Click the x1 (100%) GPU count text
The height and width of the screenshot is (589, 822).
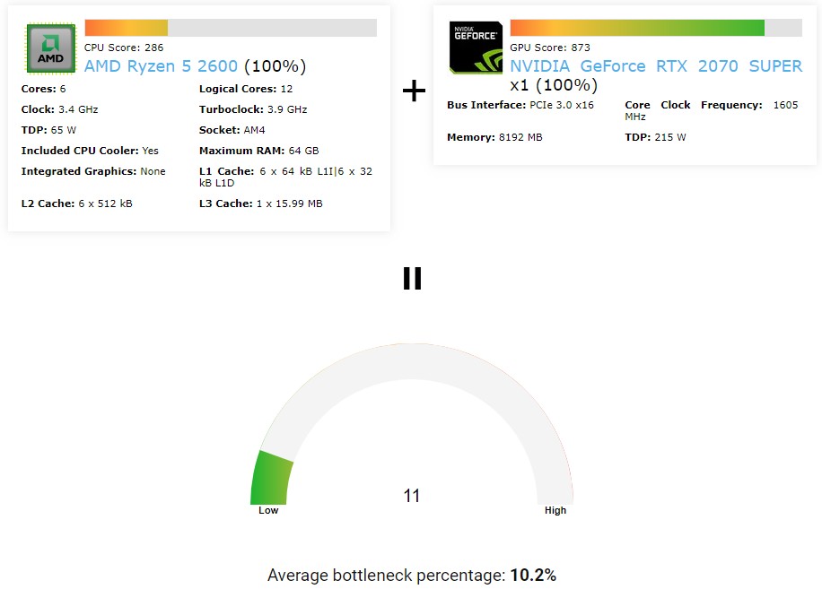[x=554, y=85]
